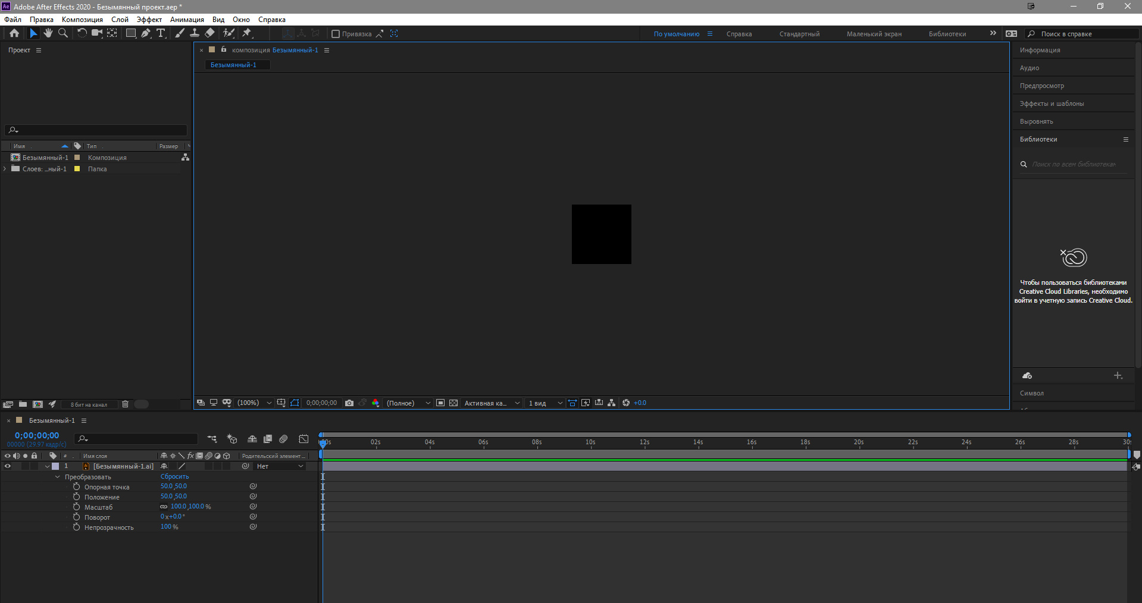The image size is (1142, 603).
Task: Switch to the Стандартный workspace
Action: 799,34
